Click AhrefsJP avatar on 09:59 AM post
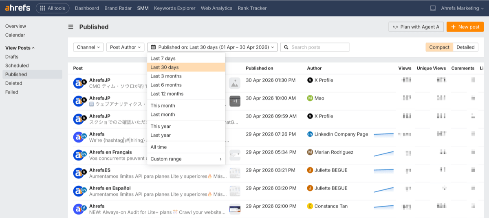Image resolution: width=489 pixels, height=218 pixels. click(x=79, y=119)
